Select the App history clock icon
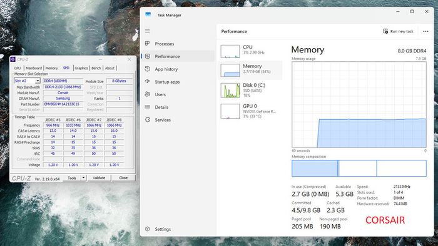This screenshot has width=438, height=246. pyautogui.click(x=148, y=69)
